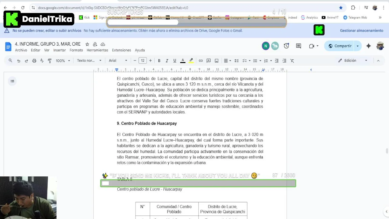Screen dimensions: 389x219
Task: Insert a link
Action: (201, 61)
